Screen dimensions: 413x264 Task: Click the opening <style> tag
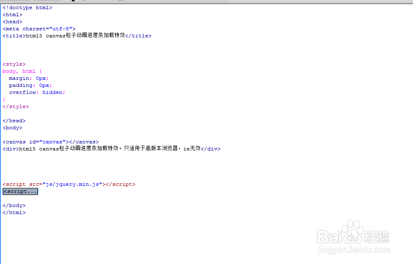click(14, 64)
